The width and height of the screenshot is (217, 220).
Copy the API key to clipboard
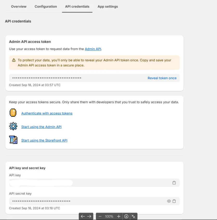coord(174,183)
